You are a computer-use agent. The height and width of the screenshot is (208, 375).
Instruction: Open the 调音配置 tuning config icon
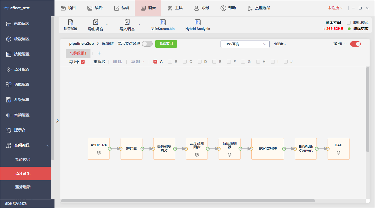(70, 22)
